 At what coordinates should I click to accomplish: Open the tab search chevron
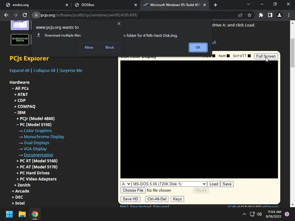point(249,4)
